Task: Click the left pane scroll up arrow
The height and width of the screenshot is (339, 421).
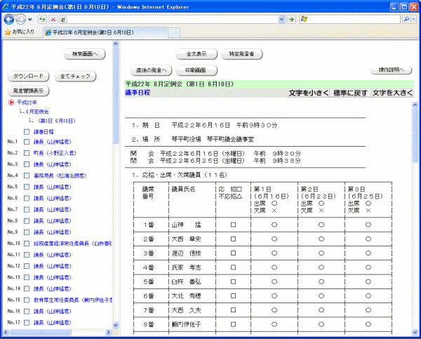Action: [116, 44]
